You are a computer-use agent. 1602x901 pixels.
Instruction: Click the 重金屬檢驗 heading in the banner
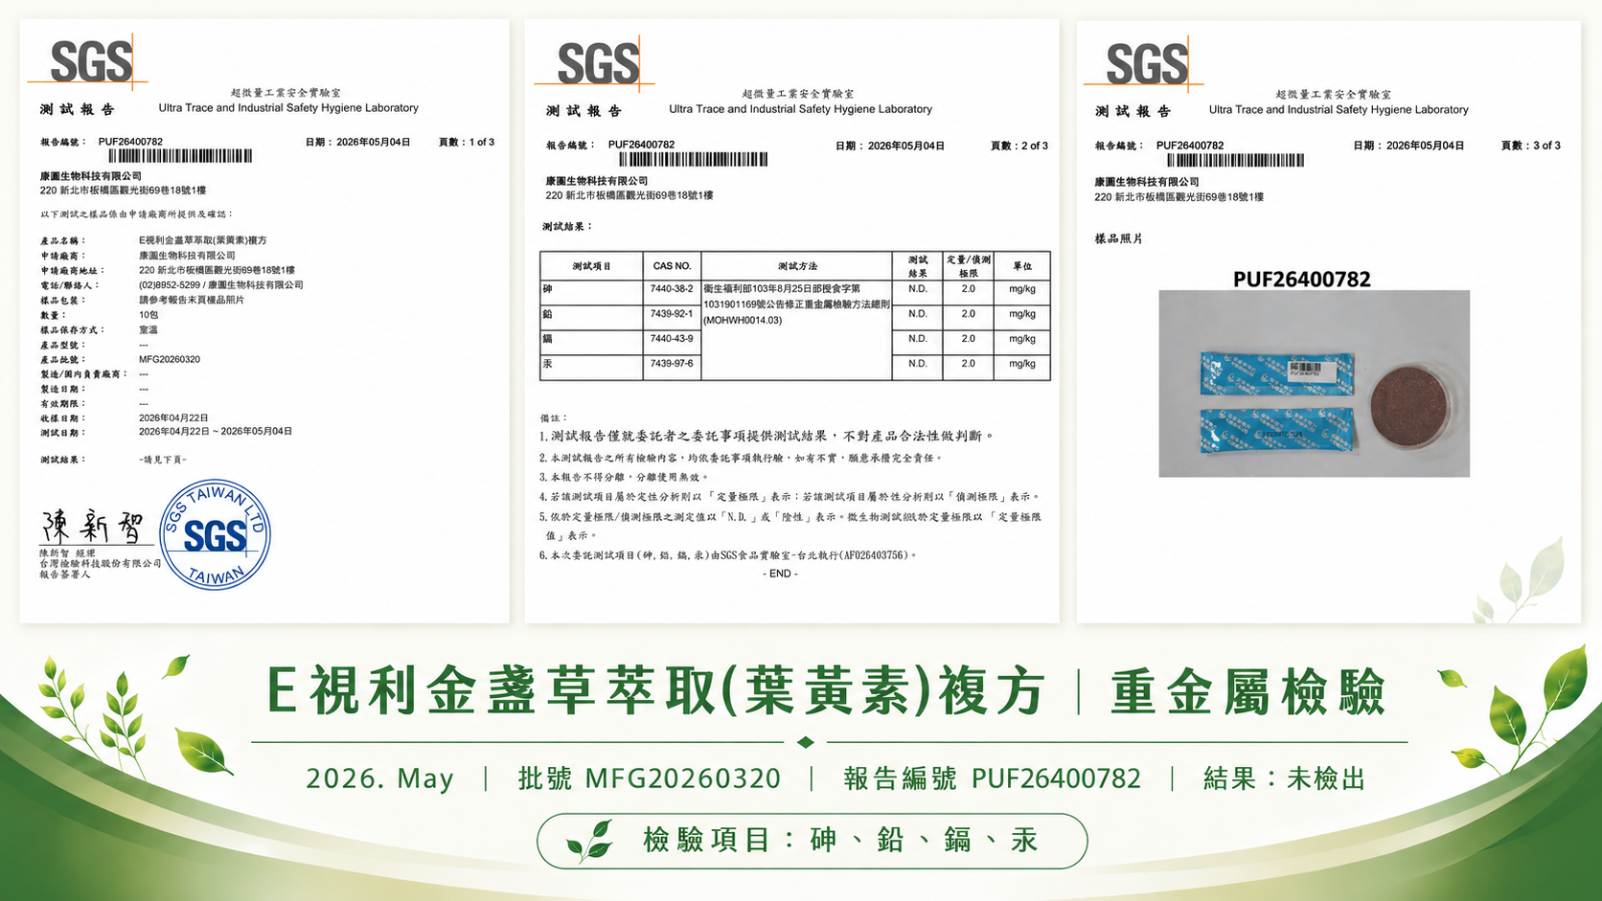coord(1248,691)
